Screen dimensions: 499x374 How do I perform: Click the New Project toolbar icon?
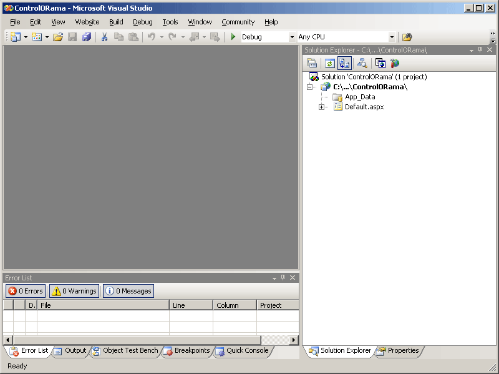tap(15, 37)
